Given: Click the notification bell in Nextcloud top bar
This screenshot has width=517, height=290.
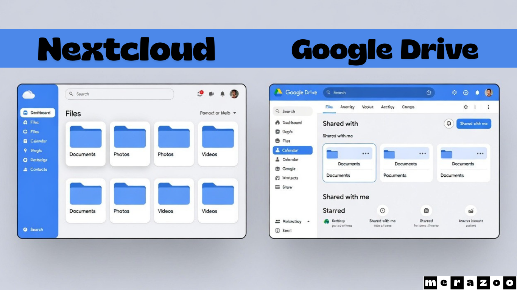Looking at the screenshot, I should [x=223, y=94].
